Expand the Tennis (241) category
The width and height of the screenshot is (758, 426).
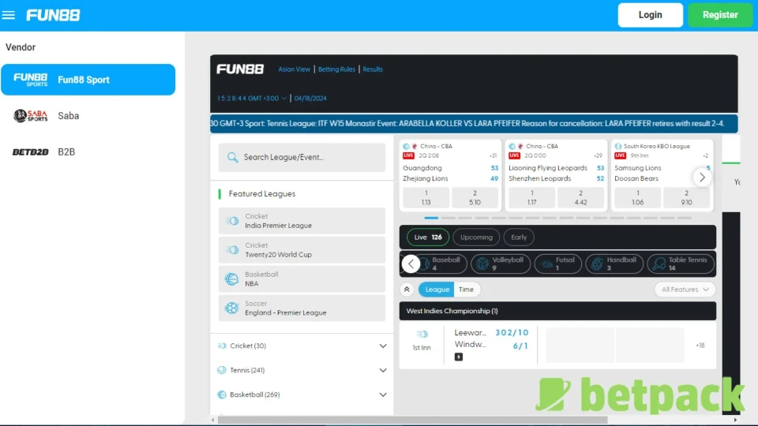(x=382, y=370)
